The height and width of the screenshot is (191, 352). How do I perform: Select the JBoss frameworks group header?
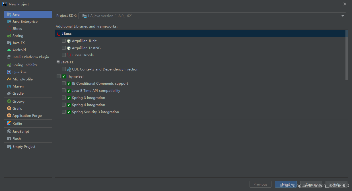[200, 34]
